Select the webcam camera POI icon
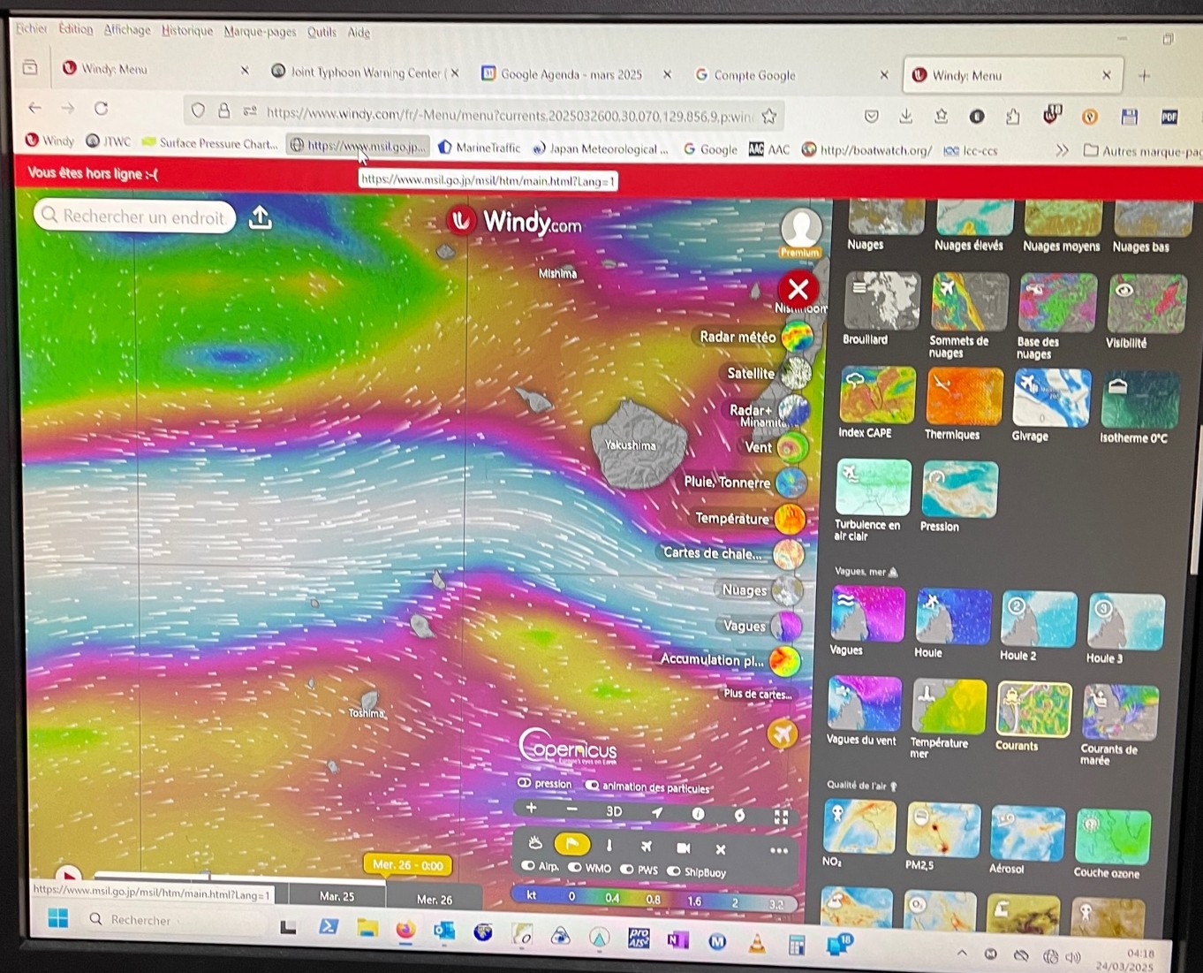This screenshot has height=973, width=1203. (683, 848)
